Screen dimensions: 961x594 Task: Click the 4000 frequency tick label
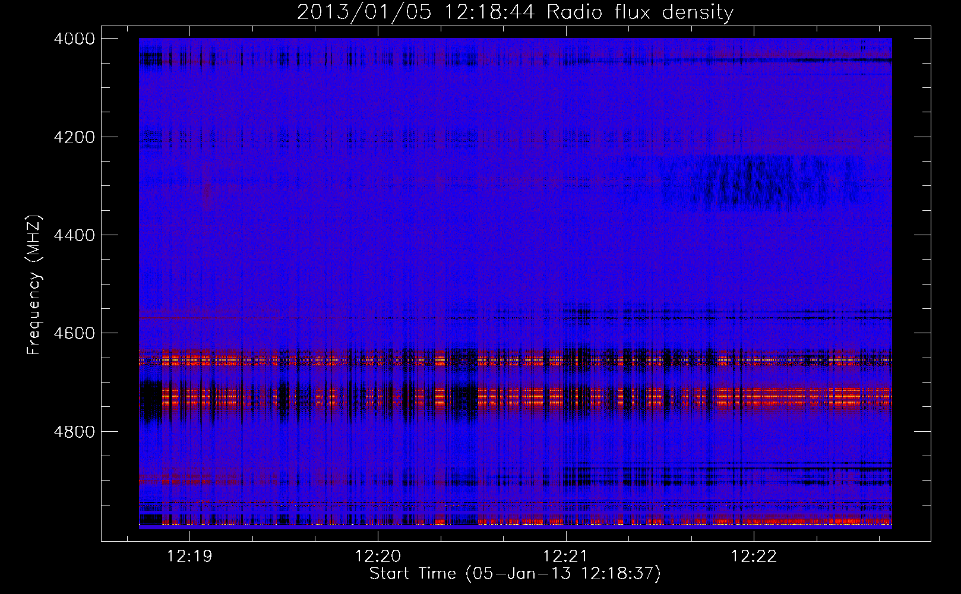click(x=74, y=39)
